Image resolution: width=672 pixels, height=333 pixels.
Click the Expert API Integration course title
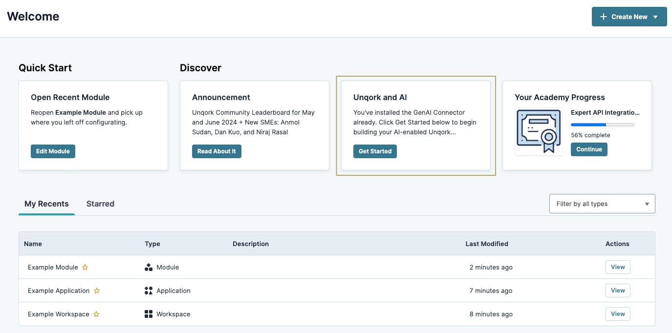click(605, 112)
